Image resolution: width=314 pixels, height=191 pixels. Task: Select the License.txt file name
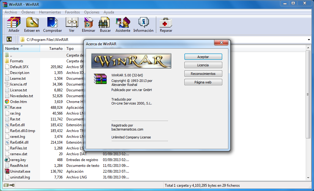[x=18, y=90]
